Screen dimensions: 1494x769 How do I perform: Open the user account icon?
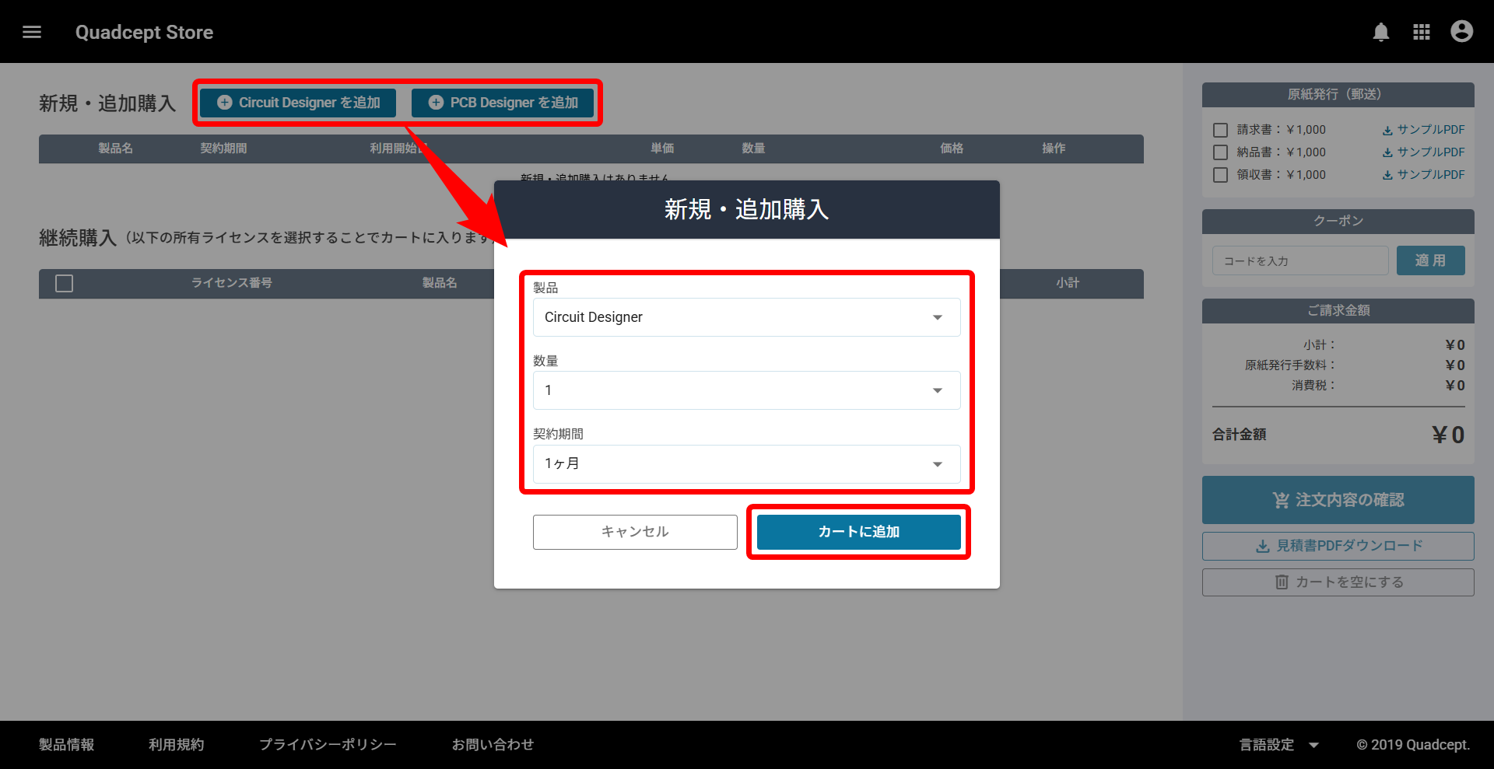coord(1461,32)
